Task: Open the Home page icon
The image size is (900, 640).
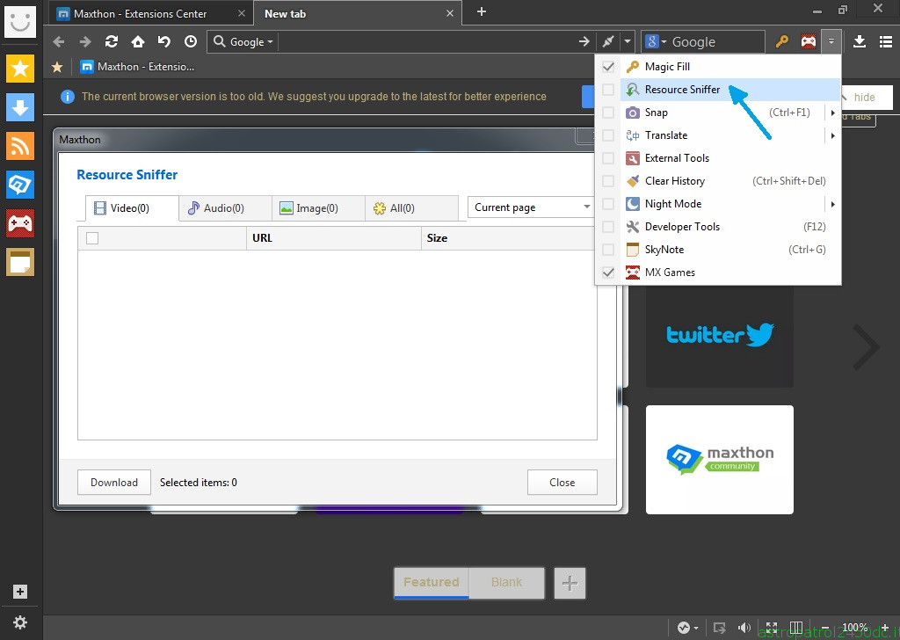Action: pyautogui.click(x=138, y=41)
